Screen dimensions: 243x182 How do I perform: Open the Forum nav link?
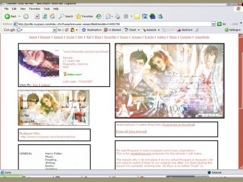pyautogui.click(x=124, y=37)
